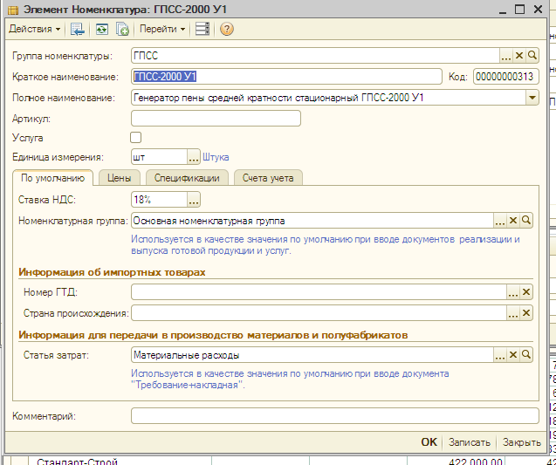Screen dimensions: 556x465
Task: Open Статья затрат item with magnifier
Action: [x=526, y=355]
